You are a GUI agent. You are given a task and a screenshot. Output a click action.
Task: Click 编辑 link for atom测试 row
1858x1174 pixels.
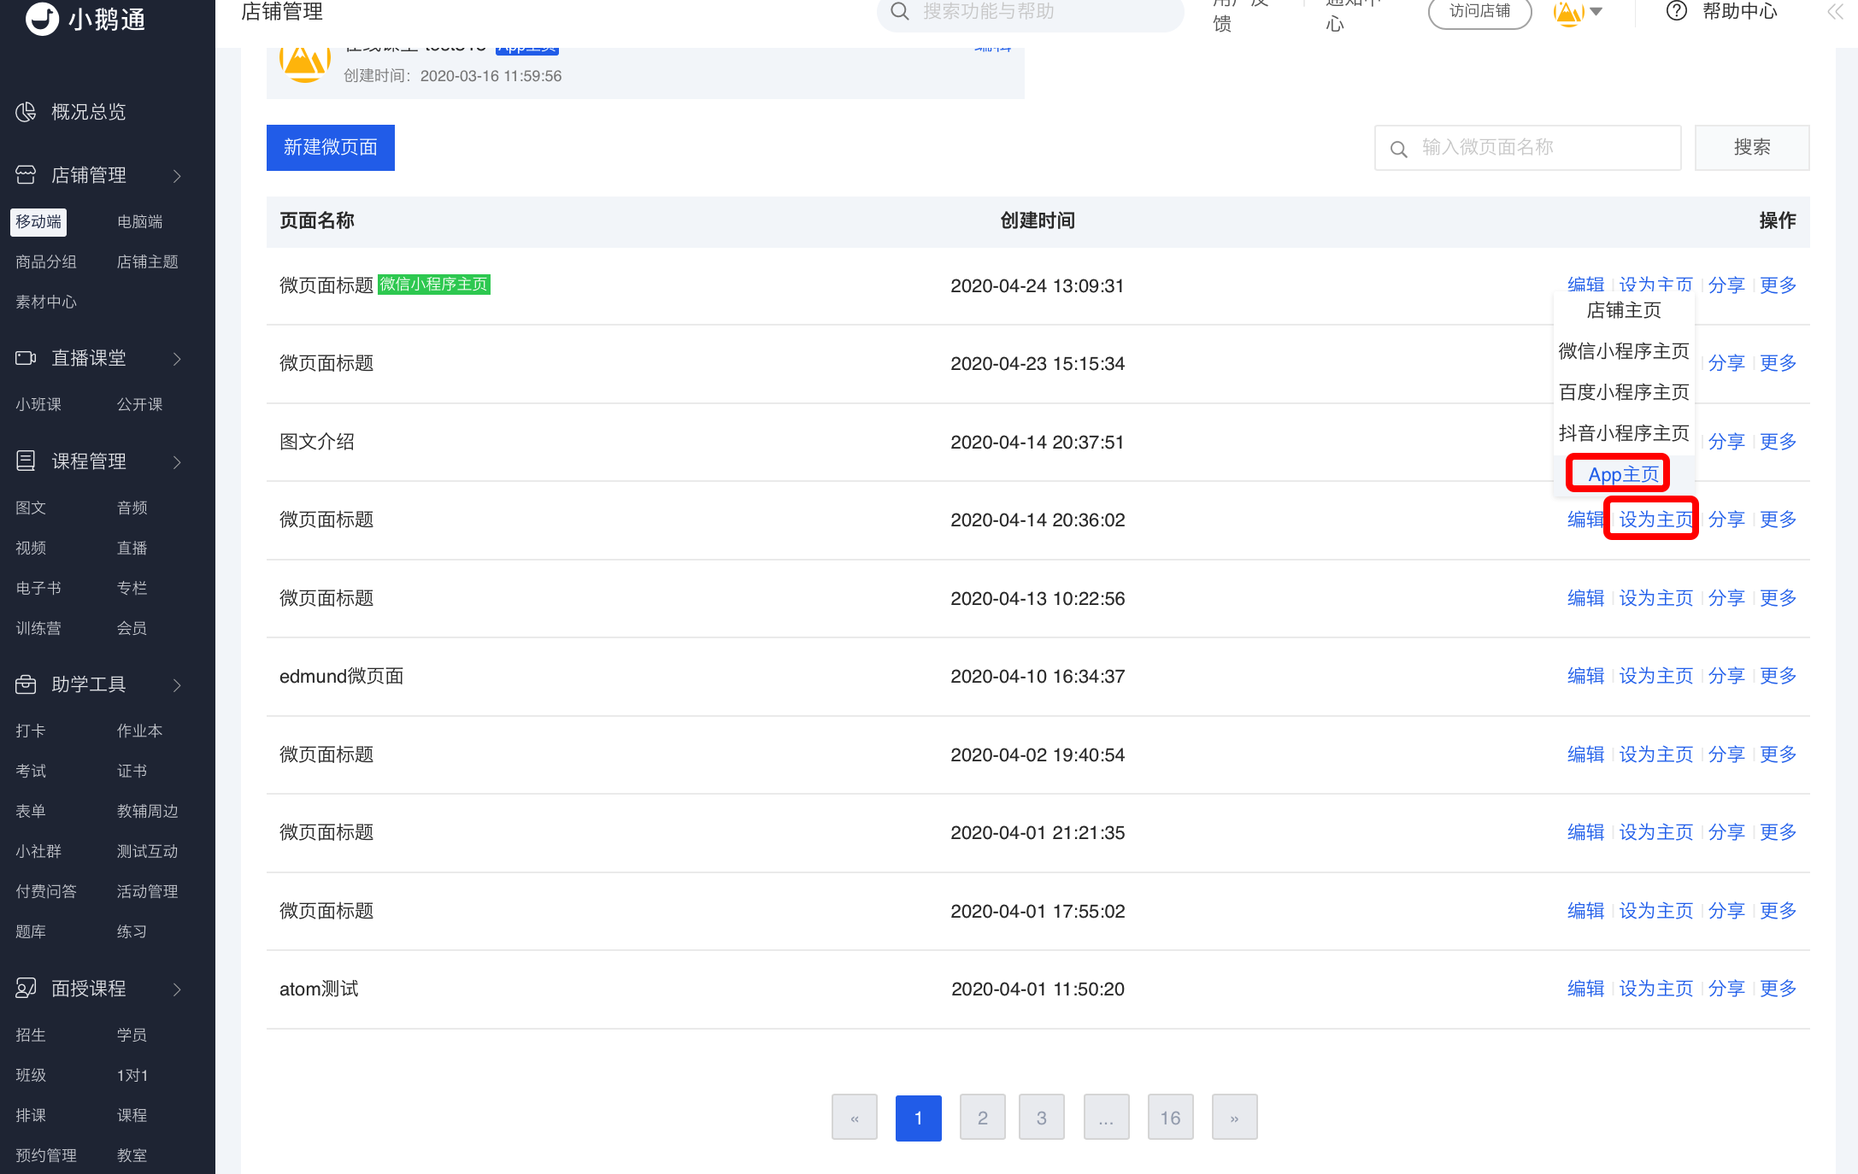coord(1585,989)
